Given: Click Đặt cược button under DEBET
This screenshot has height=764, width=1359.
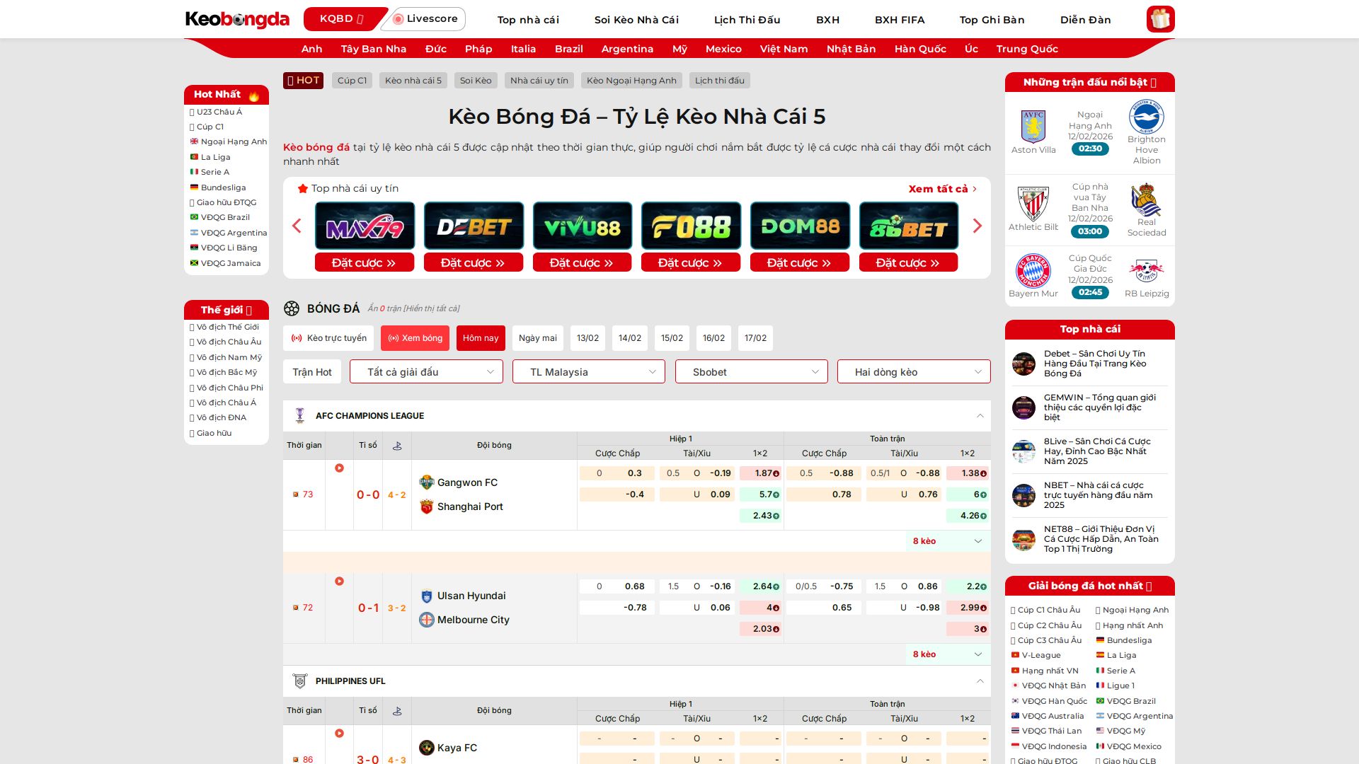Looking at the screenshot, I should tap(473, 262).
